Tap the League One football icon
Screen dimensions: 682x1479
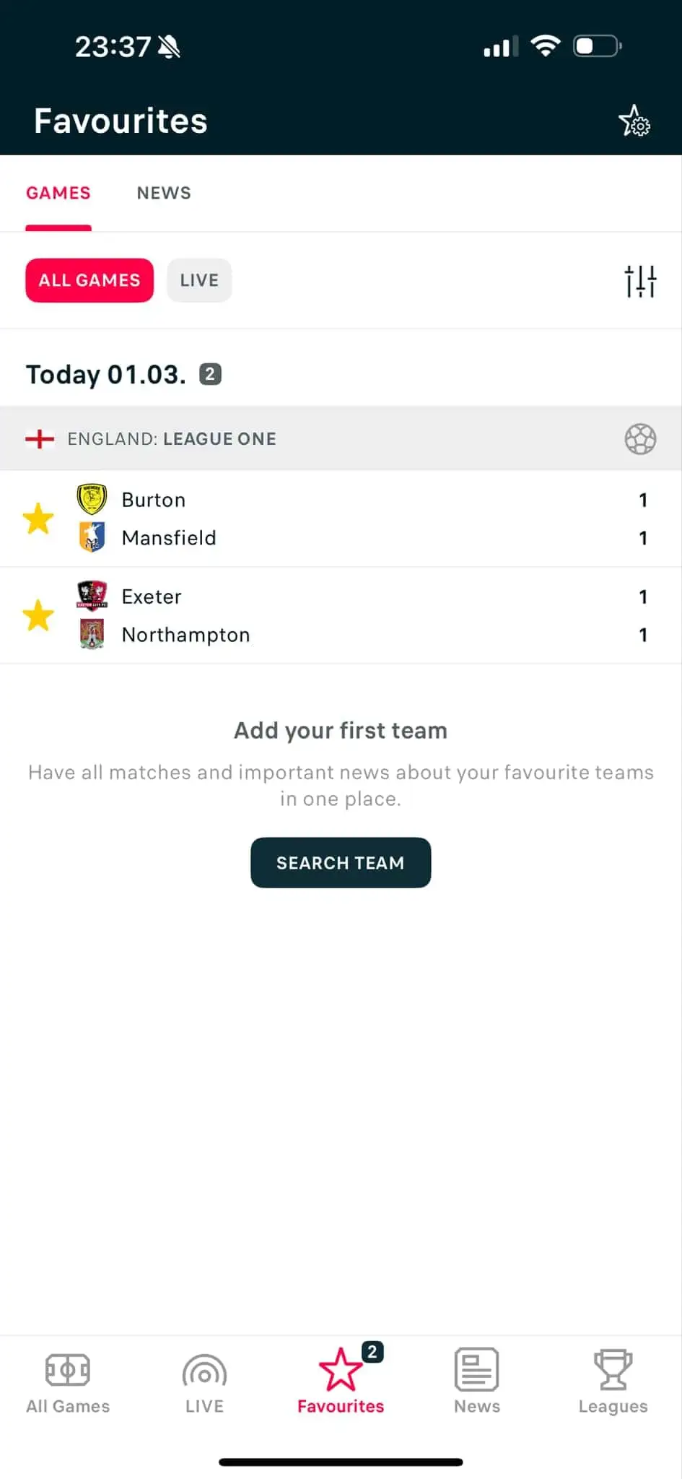pos(640,439)
